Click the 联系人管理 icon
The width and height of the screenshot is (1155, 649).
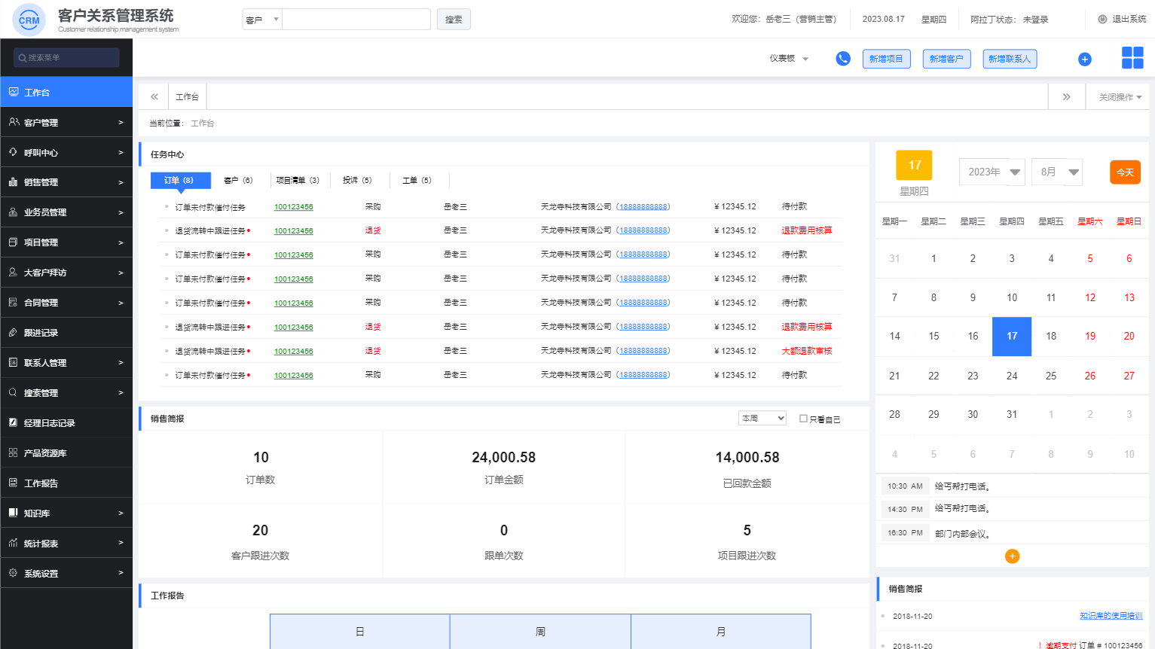14,363
